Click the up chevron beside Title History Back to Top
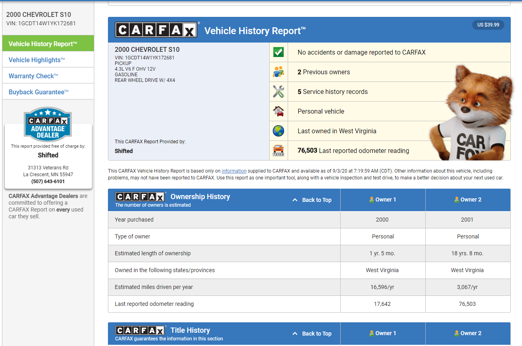The height and width of the screenshot is (346, 522). click(x=295, y=334)
